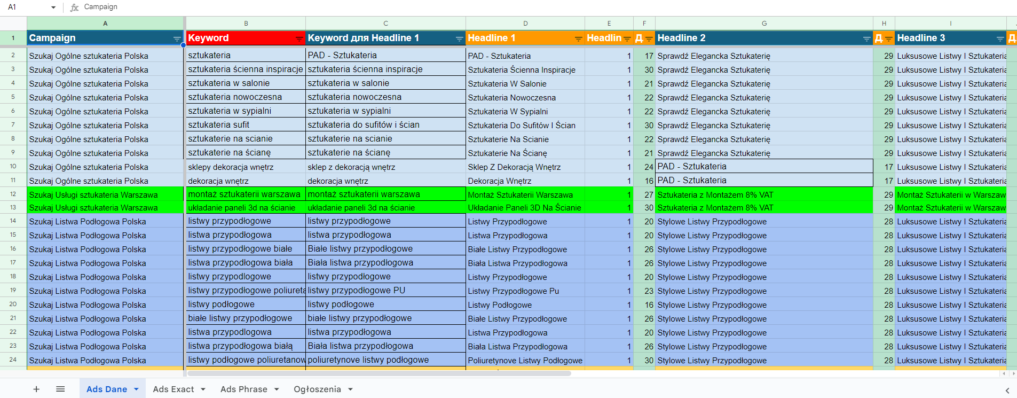The image size is (1017, 398).
Task: Click the Headline 2 header cell
Action: [x=764, y=38]
